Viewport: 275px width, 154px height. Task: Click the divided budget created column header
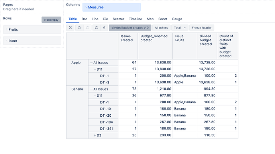tap(207, 46)
